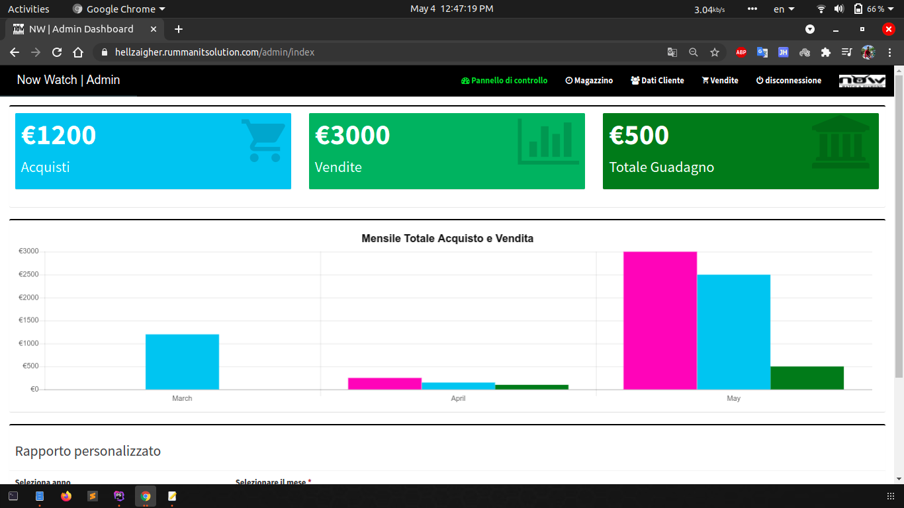Open the Chrome extensions puzzle icon
The image size is (904, 508).
[x=825, y=52]
